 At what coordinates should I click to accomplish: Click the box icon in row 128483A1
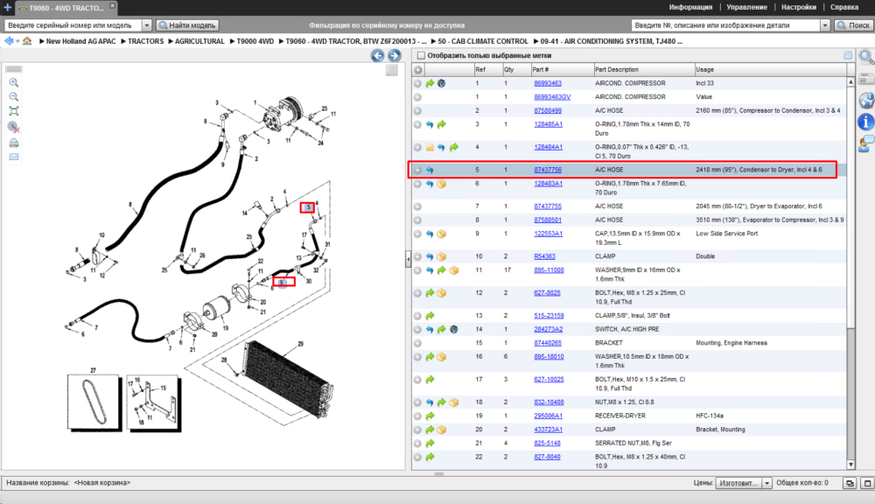coord(441,184)
